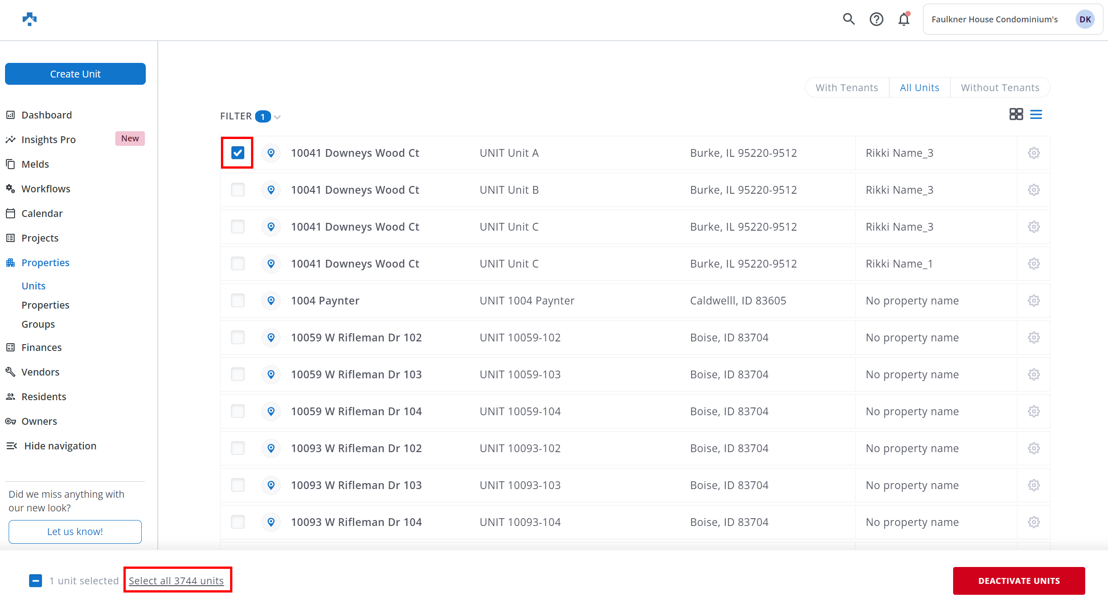This screenshot has width=1108, height=603.
Task: Switch to list view layout
Action: pyautogui.click(x=1036, y=114)
